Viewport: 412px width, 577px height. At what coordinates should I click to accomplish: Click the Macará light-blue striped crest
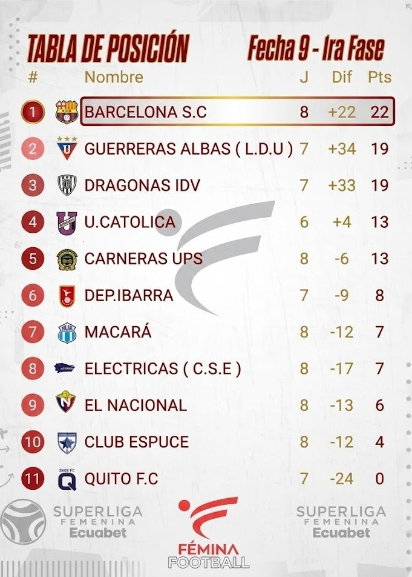point(67,333)
